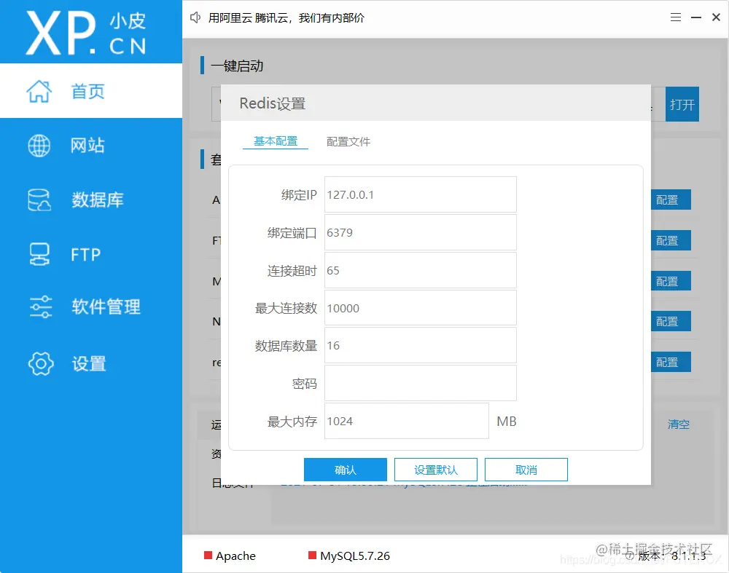Screen dimensions: 729x573
Task: Click the 密码 password input field
Action: point(420,383)
